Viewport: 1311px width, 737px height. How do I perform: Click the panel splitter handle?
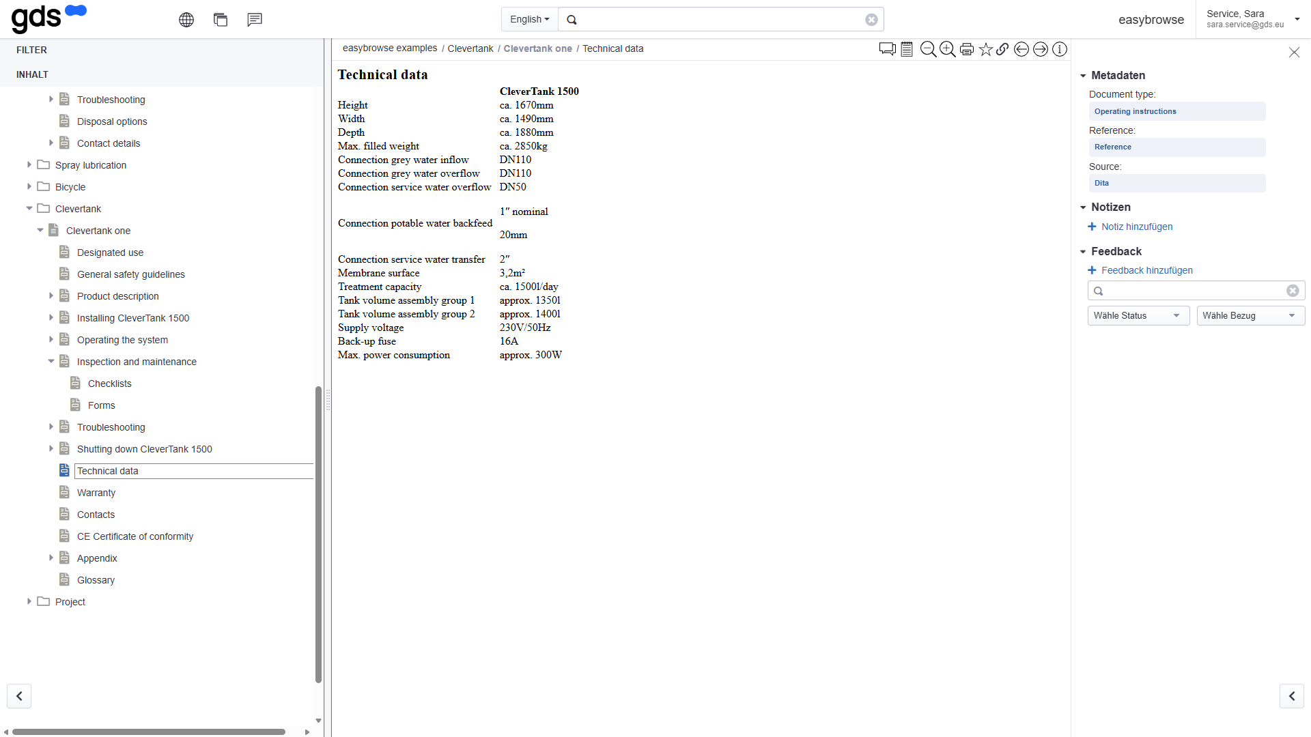pos(328,399)
